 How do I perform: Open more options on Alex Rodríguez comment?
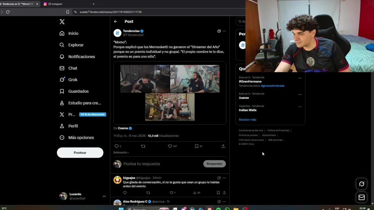[x=224, y=202]
